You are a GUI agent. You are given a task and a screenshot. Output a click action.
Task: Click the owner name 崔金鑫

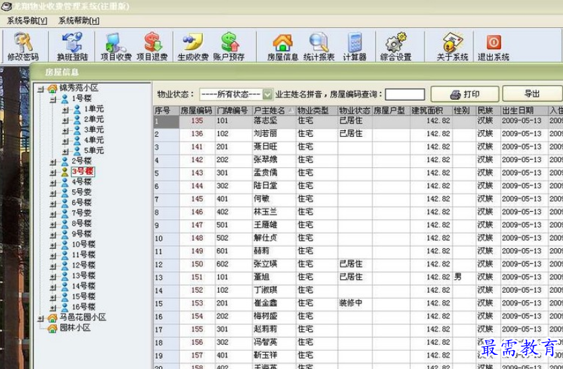tap(266, 304)
